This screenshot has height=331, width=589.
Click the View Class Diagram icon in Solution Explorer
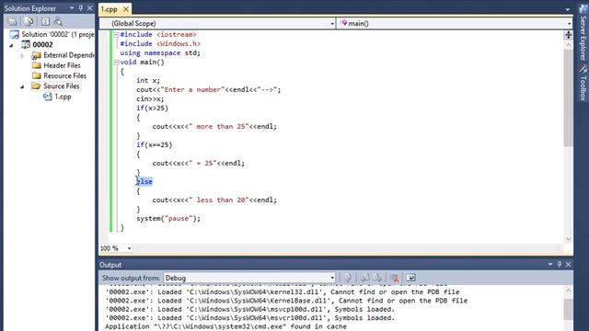[x=58, y=22]
